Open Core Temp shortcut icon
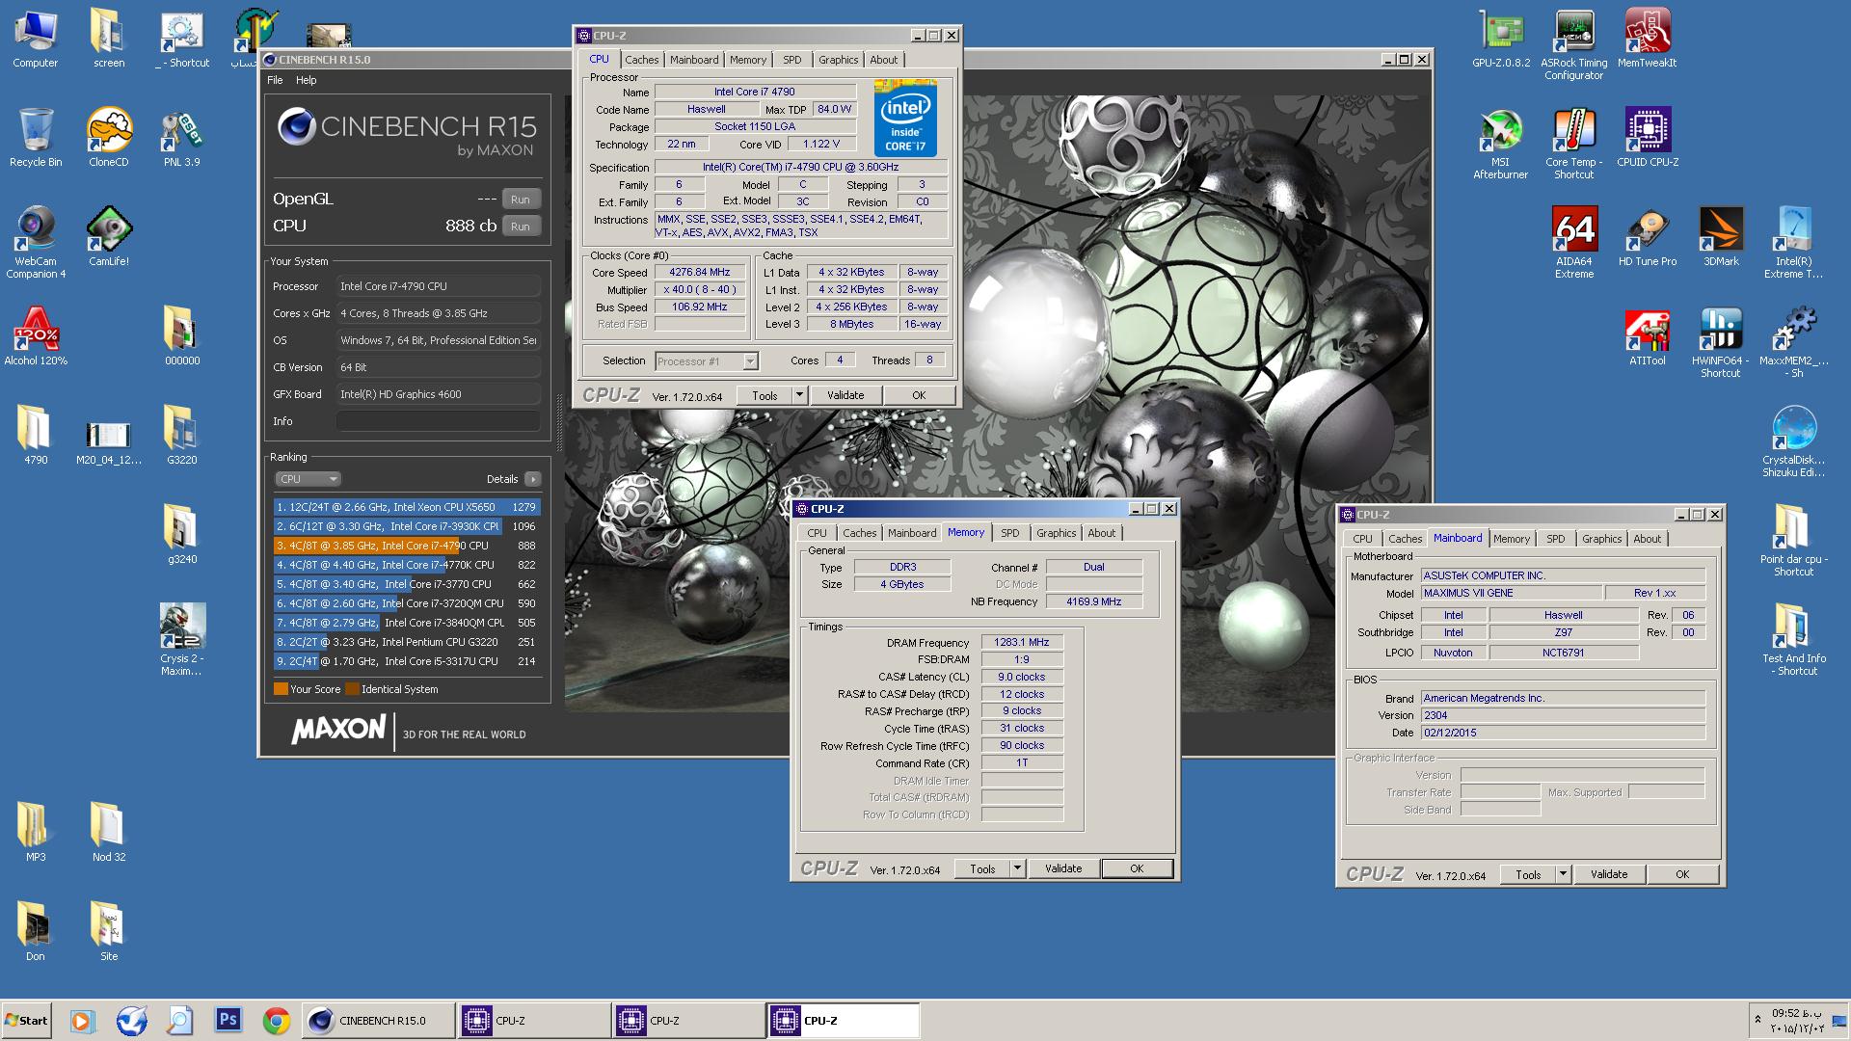1851x1041 pixels. (x=1573, y=144)
